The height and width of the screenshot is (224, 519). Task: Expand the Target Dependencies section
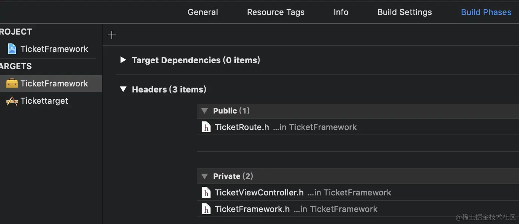click(123, 60)
